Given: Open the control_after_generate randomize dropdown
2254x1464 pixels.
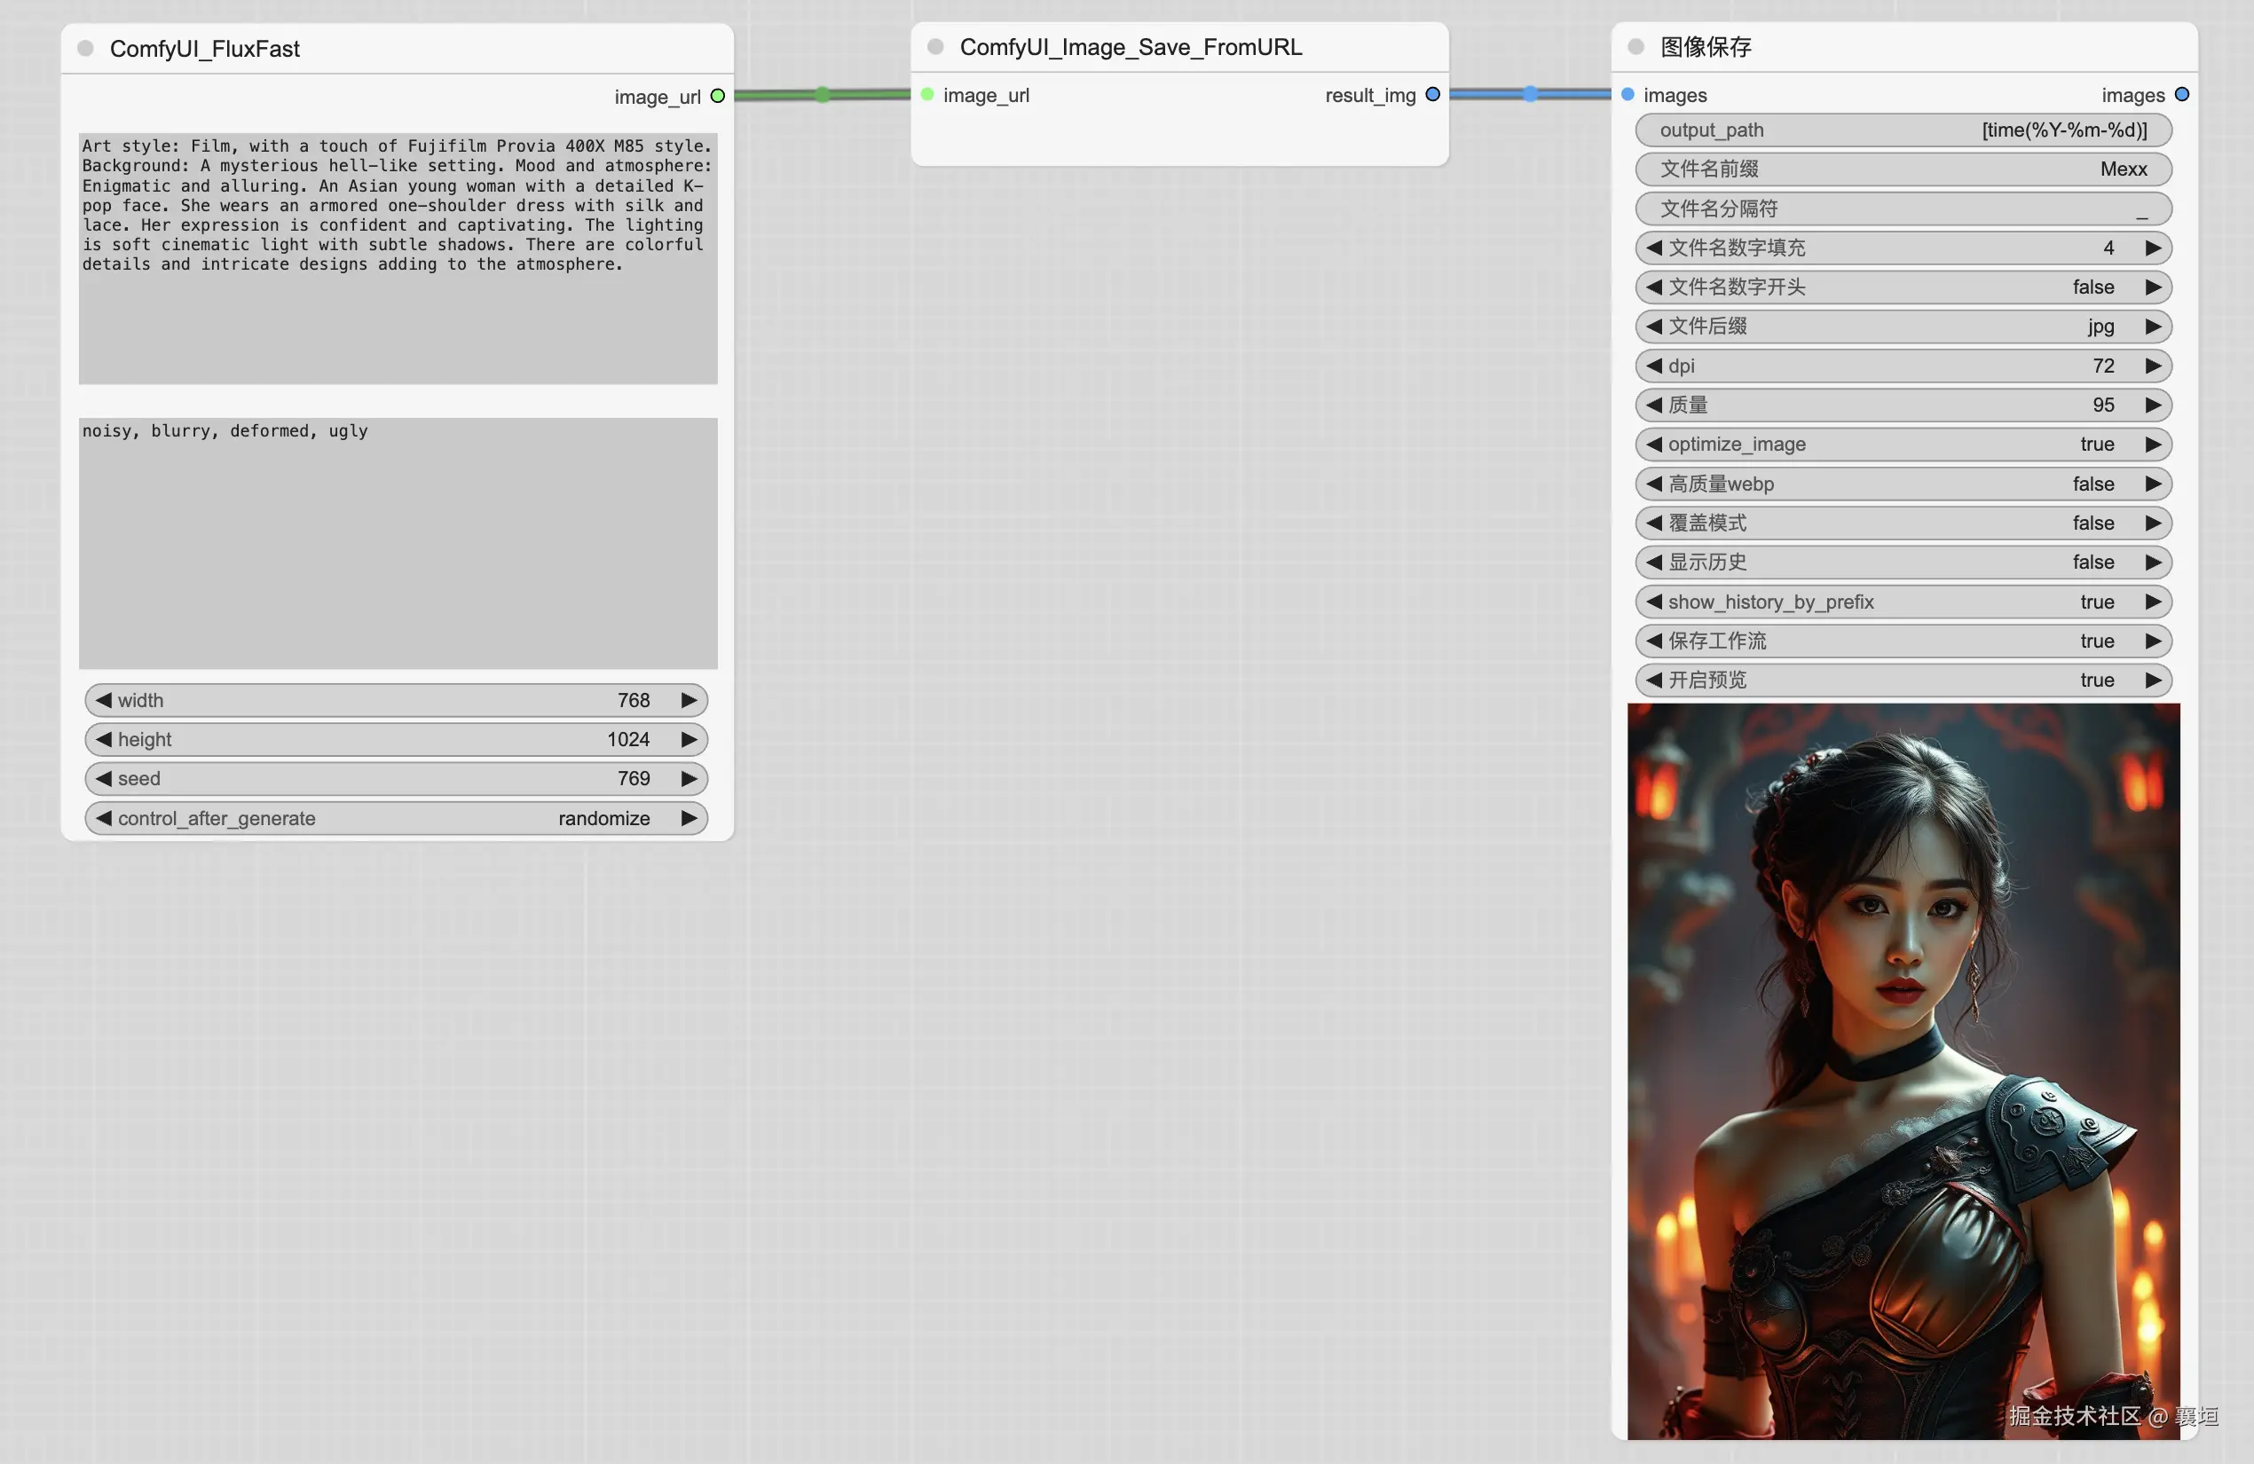Looking at the screenshot, I should [396, 818].
